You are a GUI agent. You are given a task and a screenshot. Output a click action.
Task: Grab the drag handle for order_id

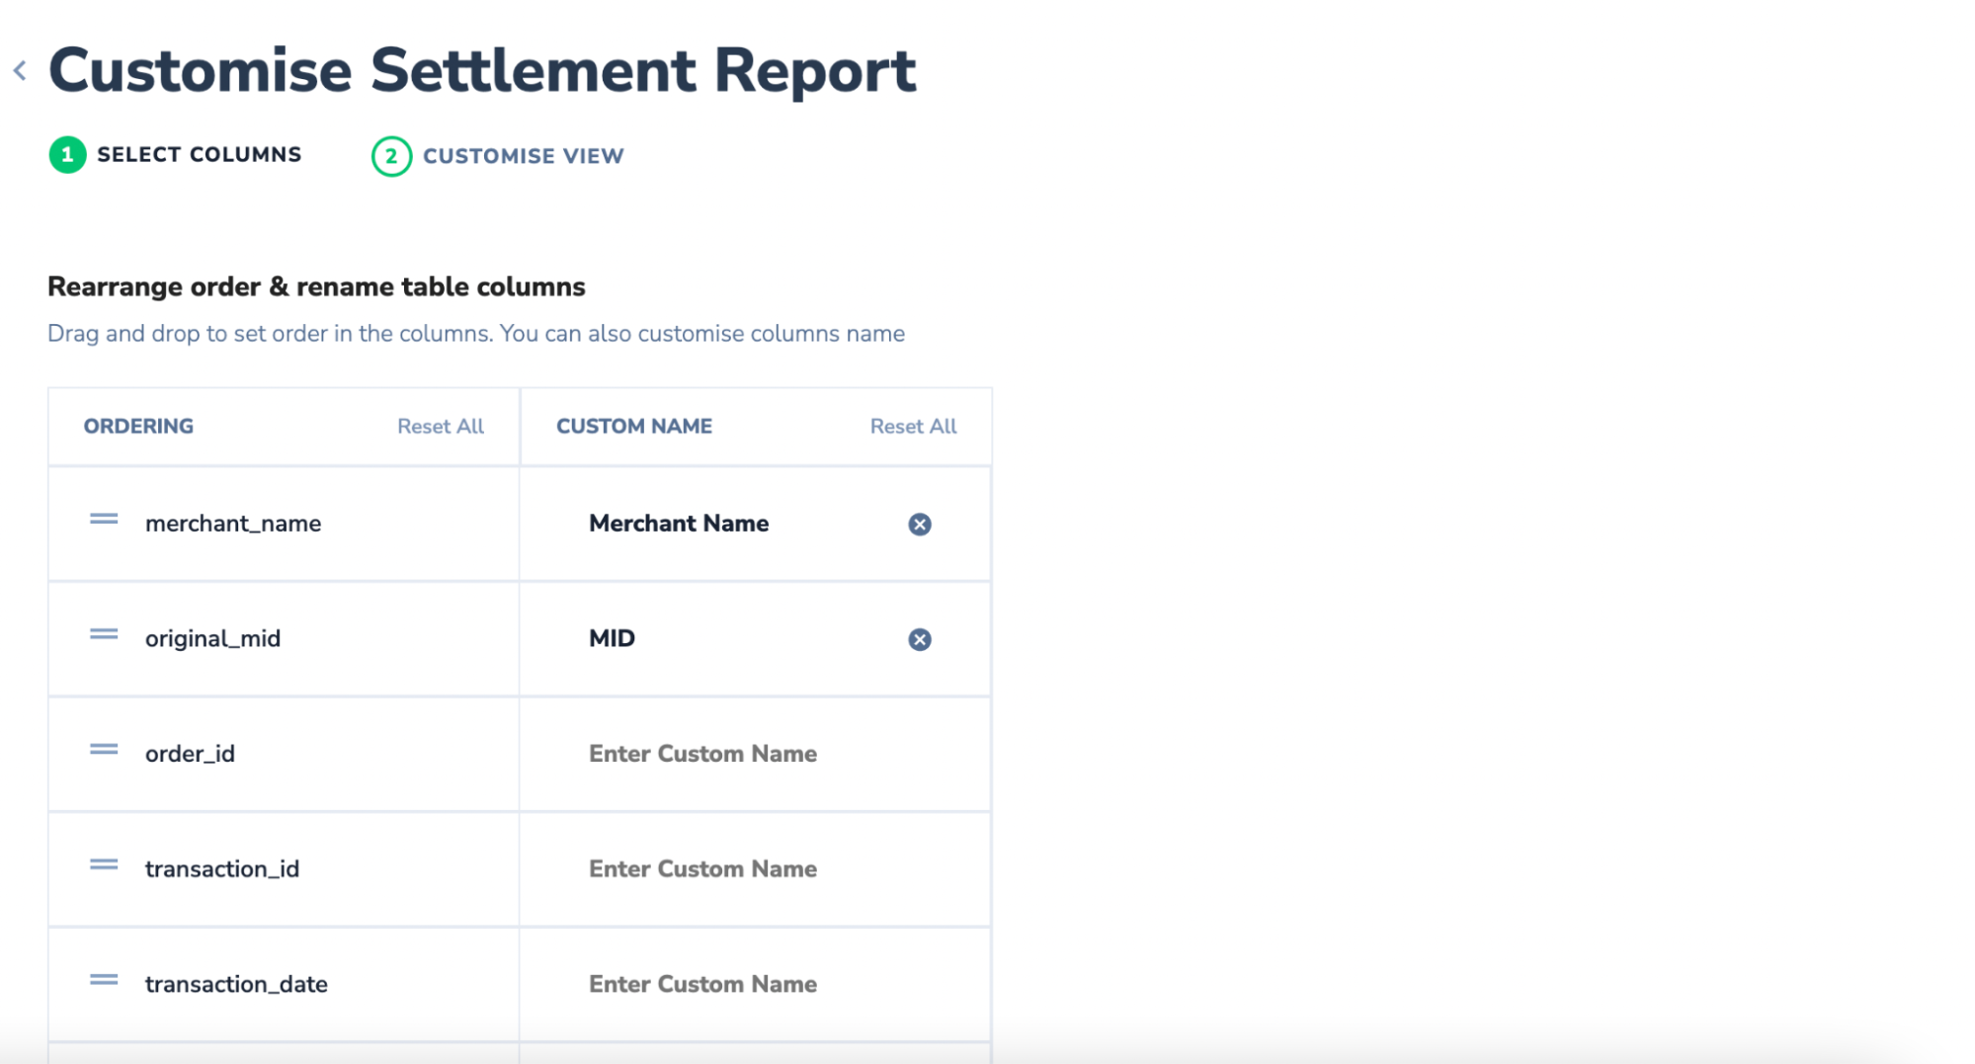point(104,750)
